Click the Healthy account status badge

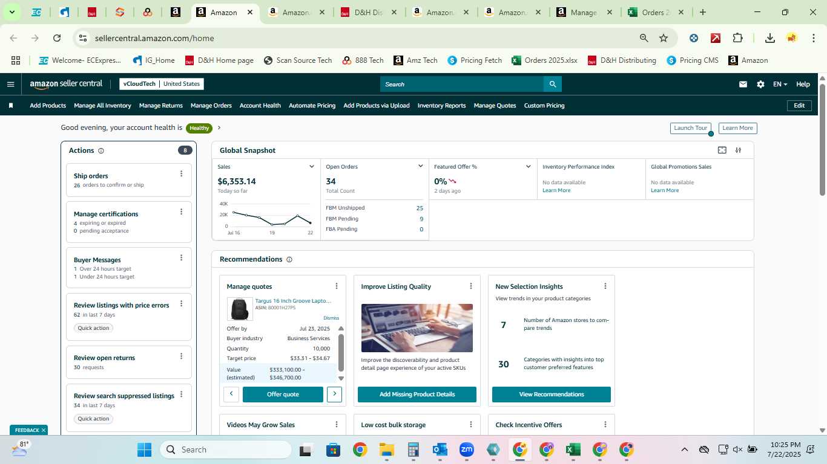[199, 128]
